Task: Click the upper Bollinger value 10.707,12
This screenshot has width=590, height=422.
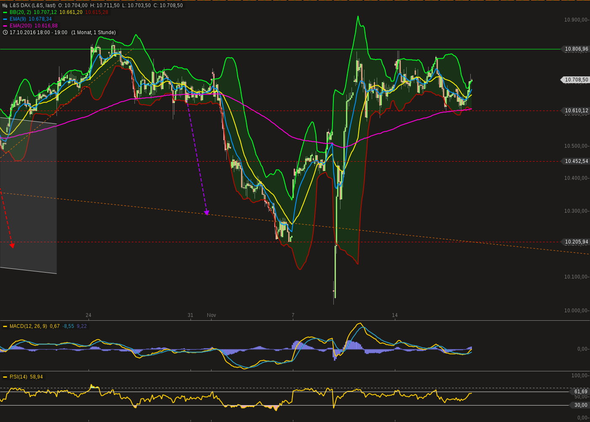Action: tap(45, 12)
